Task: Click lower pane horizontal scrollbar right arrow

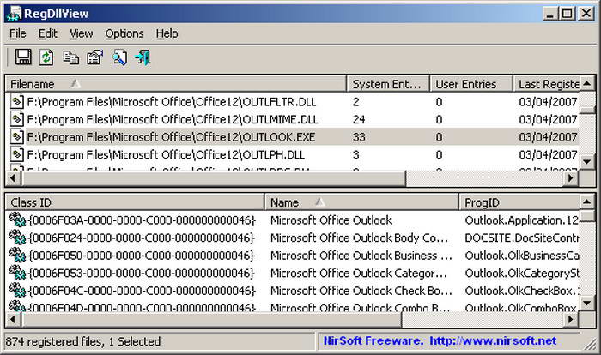Action: 571,319
